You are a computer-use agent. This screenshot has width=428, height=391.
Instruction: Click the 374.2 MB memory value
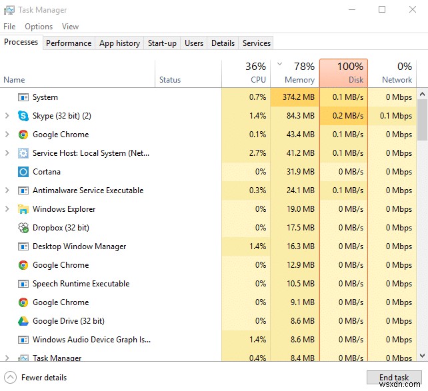[x=299, y=97]
